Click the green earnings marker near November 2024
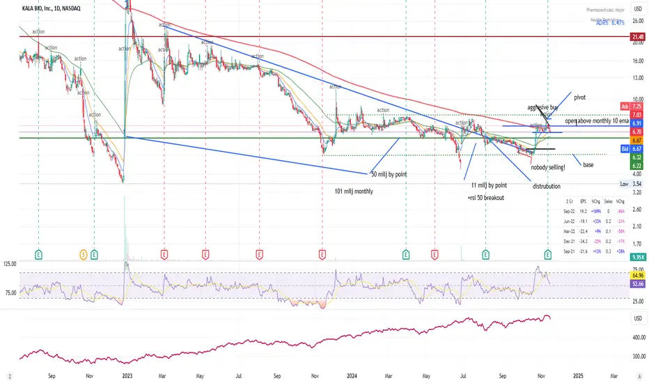 click(x=547, y=255)
